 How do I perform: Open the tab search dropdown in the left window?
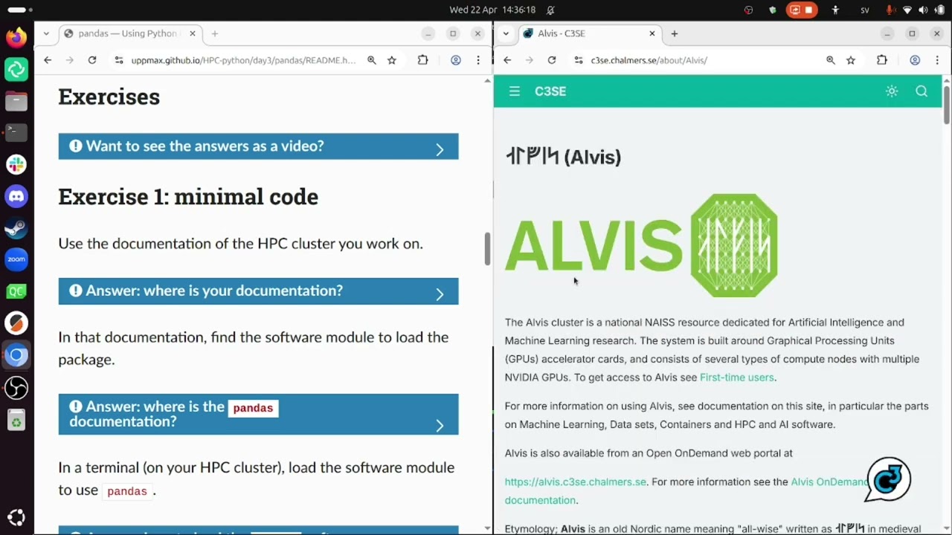pyautogui.click(x=46, y=33)
